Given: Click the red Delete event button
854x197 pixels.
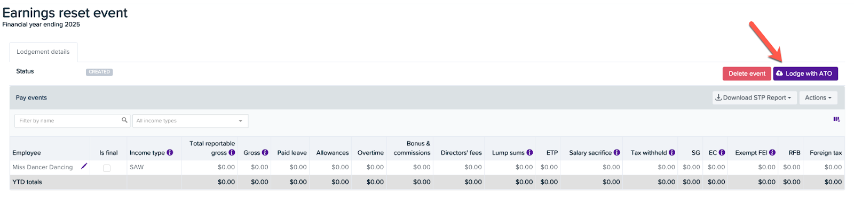Looking at the screenshot, I should point(747,73).
